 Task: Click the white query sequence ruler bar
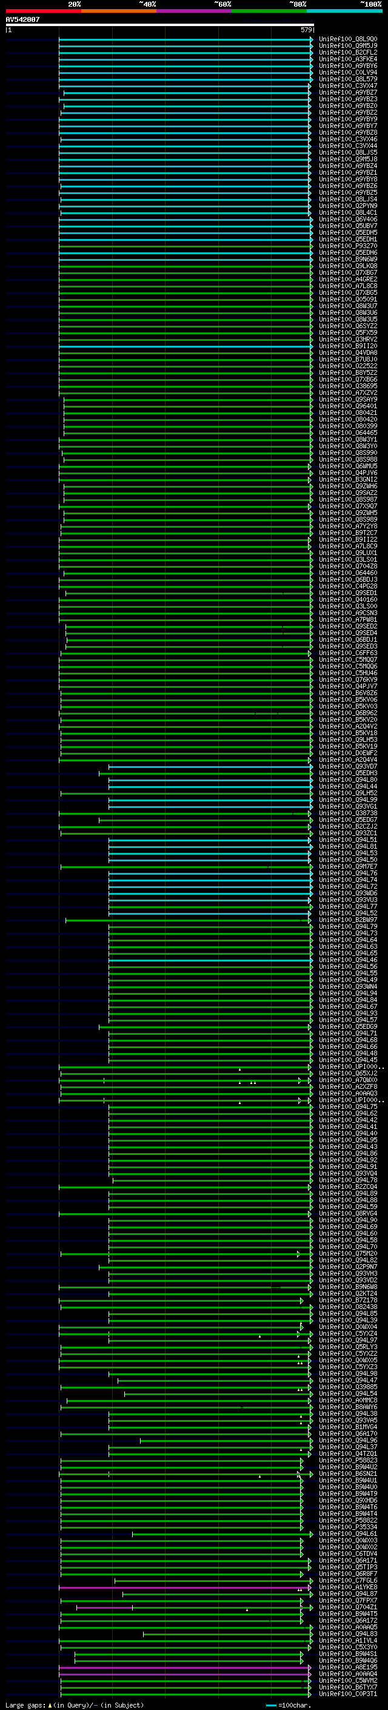click(x=160, y=25)
